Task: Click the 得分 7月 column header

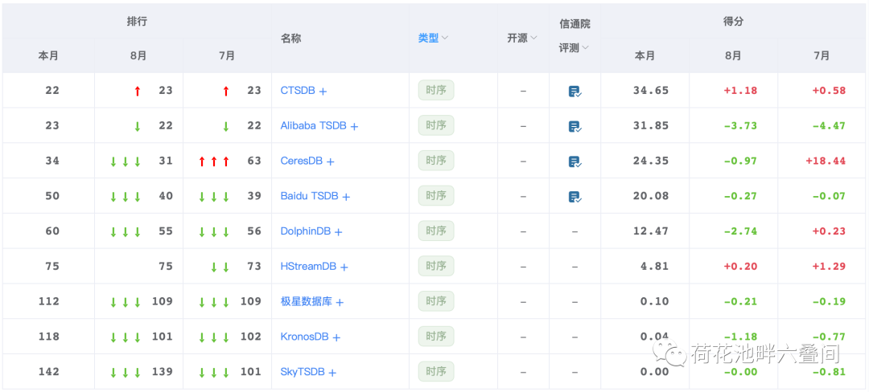Action: click(x=822, y=56)
